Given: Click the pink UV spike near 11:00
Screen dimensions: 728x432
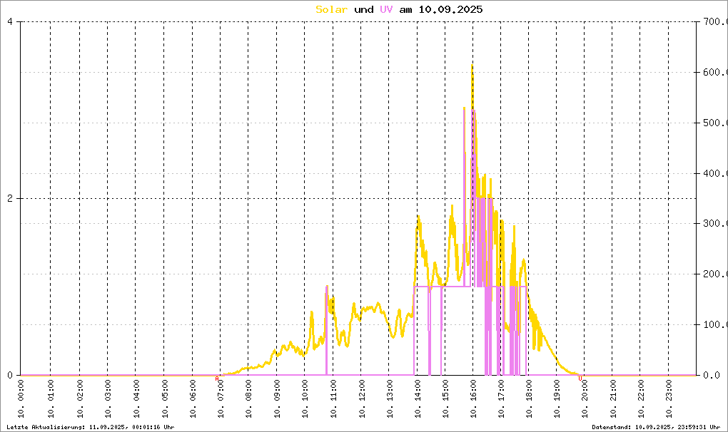Looking at the screenshot, I should pyautogui.click(x=327, y=330).
